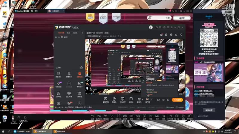
Task: Click the gift box icon in streaming app header
Action: [x=161, y=35]
